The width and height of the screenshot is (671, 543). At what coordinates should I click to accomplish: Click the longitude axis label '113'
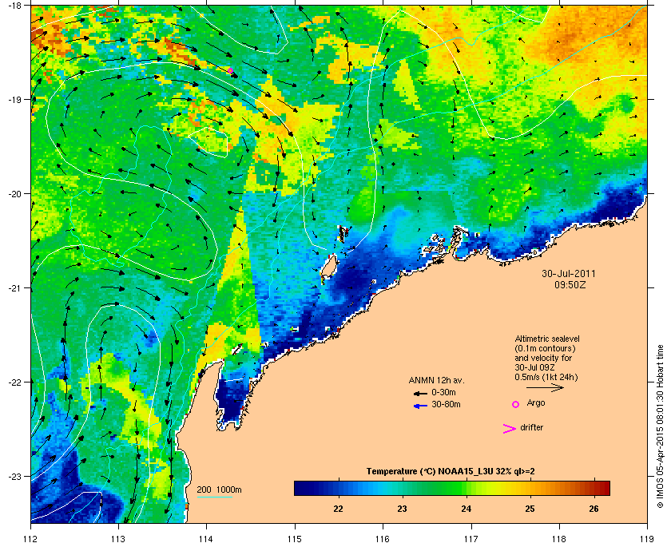coord(118,538)
